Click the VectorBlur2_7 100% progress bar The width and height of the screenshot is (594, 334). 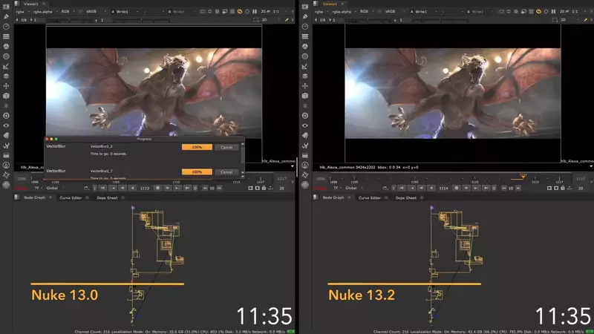[197, 172]
